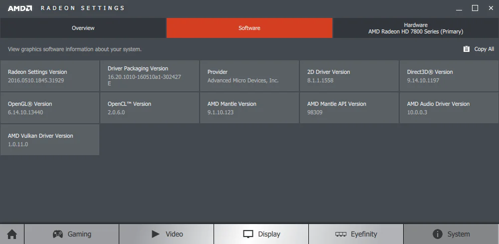Click the 2D Driver Version label
Screen dimensions: 499x244
point(329,72)
